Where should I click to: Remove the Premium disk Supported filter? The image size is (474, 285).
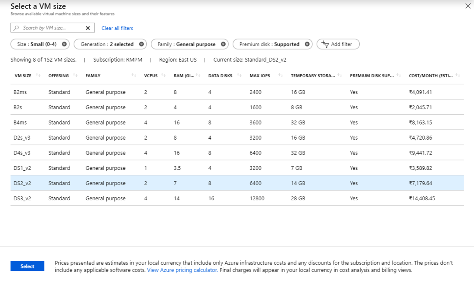pyautogui.click(x=307, y=44)
